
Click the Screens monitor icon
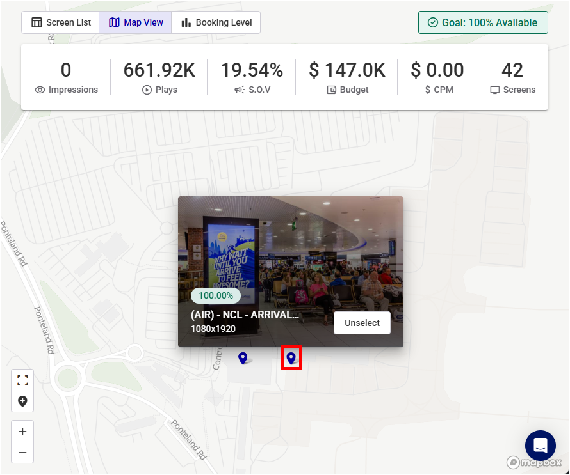coord(494,90)
